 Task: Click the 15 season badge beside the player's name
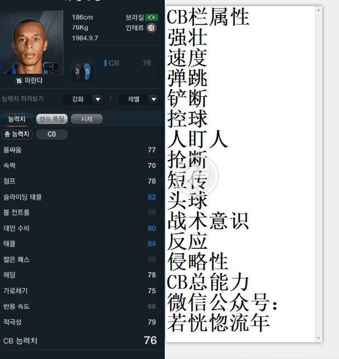click(19, 81)
